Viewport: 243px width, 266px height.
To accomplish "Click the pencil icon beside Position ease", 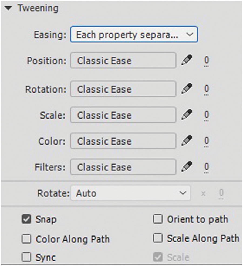I will click(187, 60).
